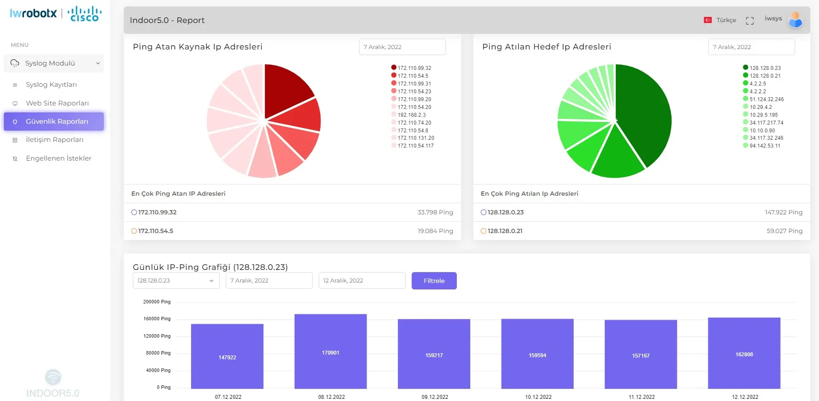This screenshot has width=819, height=401.
Task: Select the radio circle beside 172.110.99.32
Action: [134, 212]
